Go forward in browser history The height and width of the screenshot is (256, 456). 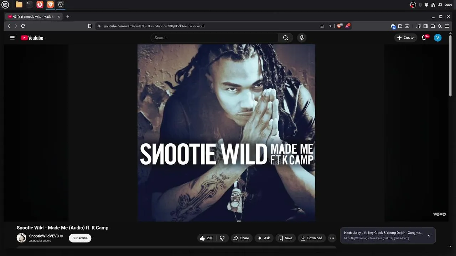pos(16,26)
